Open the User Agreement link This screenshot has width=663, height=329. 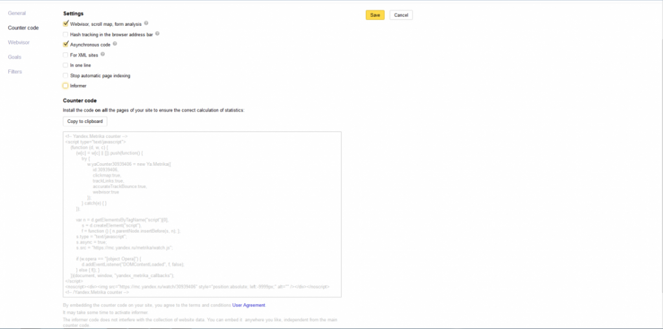(249, 305)
